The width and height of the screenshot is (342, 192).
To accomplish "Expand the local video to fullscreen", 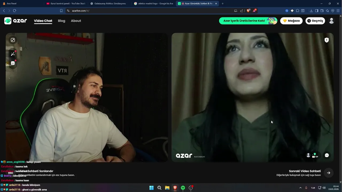I will click(x=13, y=40).
